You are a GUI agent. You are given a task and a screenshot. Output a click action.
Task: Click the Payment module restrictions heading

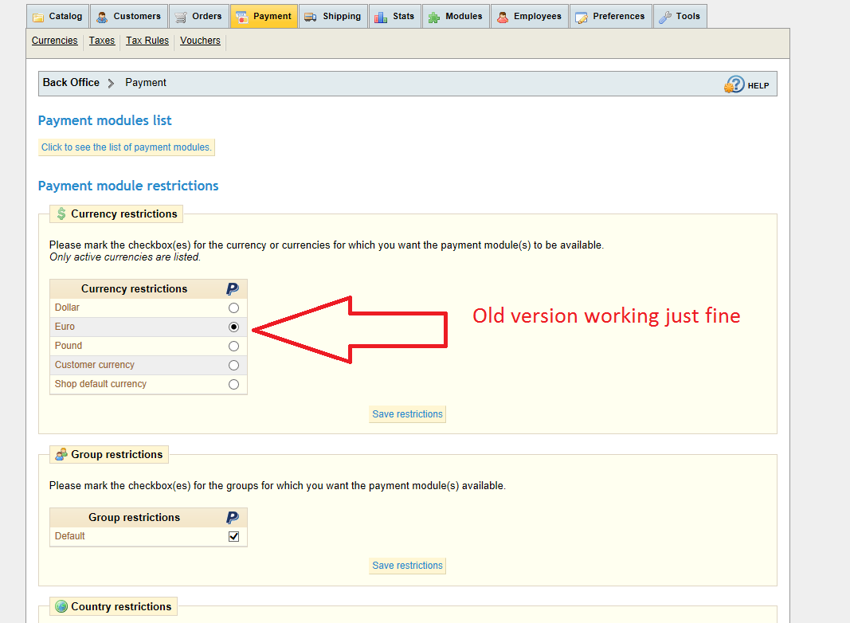tap(128, 186)
